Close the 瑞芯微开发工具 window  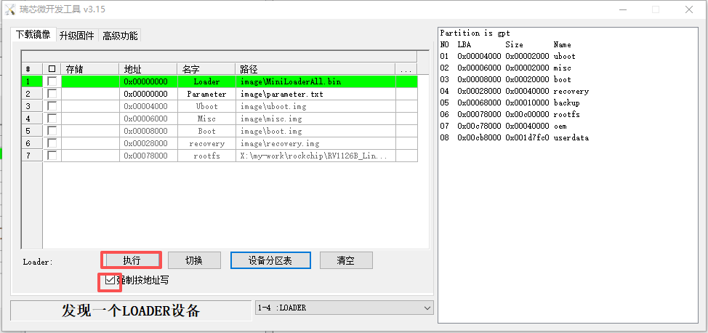pyautogui.click(x=689, y=9)
